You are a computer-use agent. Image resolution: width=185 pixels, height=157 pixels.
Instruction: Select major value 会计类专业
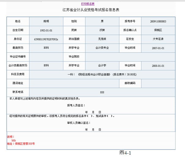click(x=102, y=48)
